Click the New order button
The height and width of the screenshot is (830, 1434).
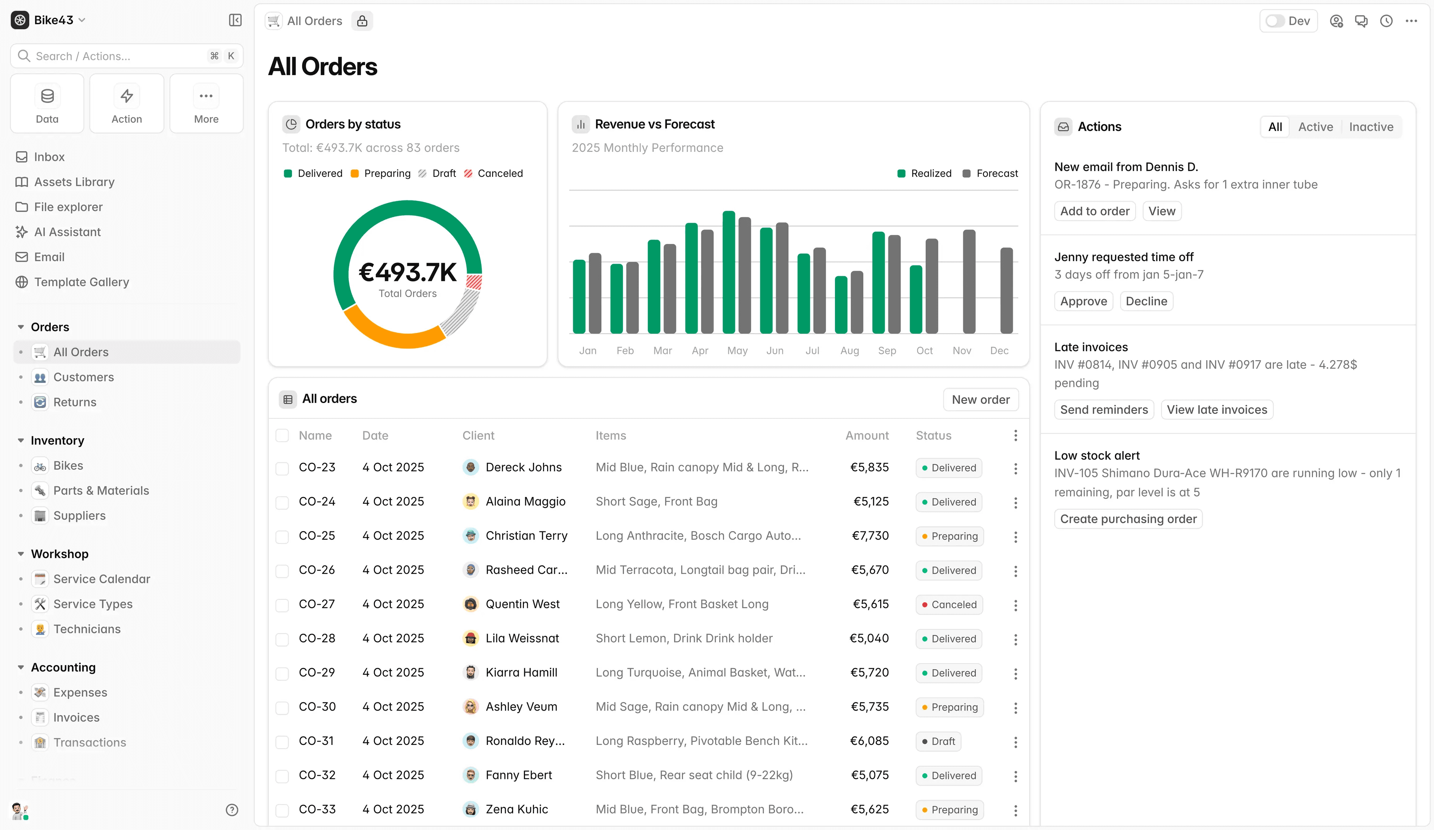coord(981,400)
